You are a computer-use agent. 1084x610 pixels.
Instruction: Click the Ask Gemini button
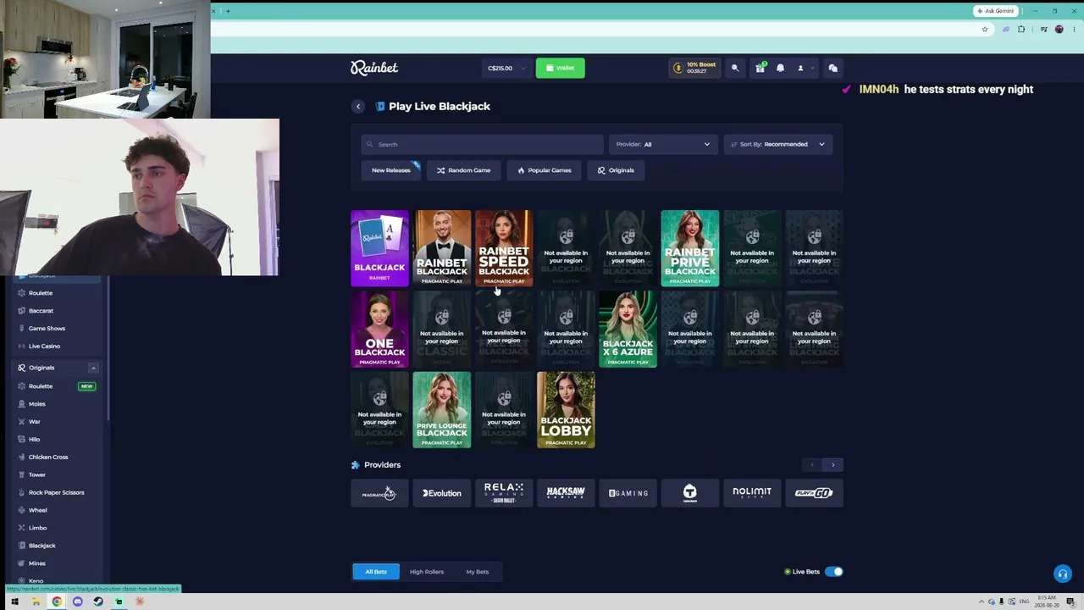[x=996, y=11]
